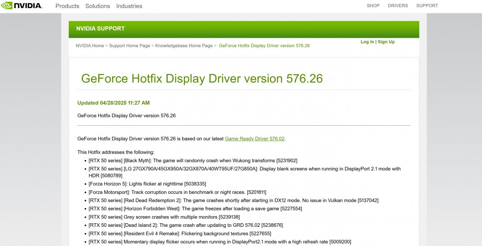Go to Knowledgebase Home Page breadcrumb
This screenshot has height=246, width=482.
pos(183,46)
